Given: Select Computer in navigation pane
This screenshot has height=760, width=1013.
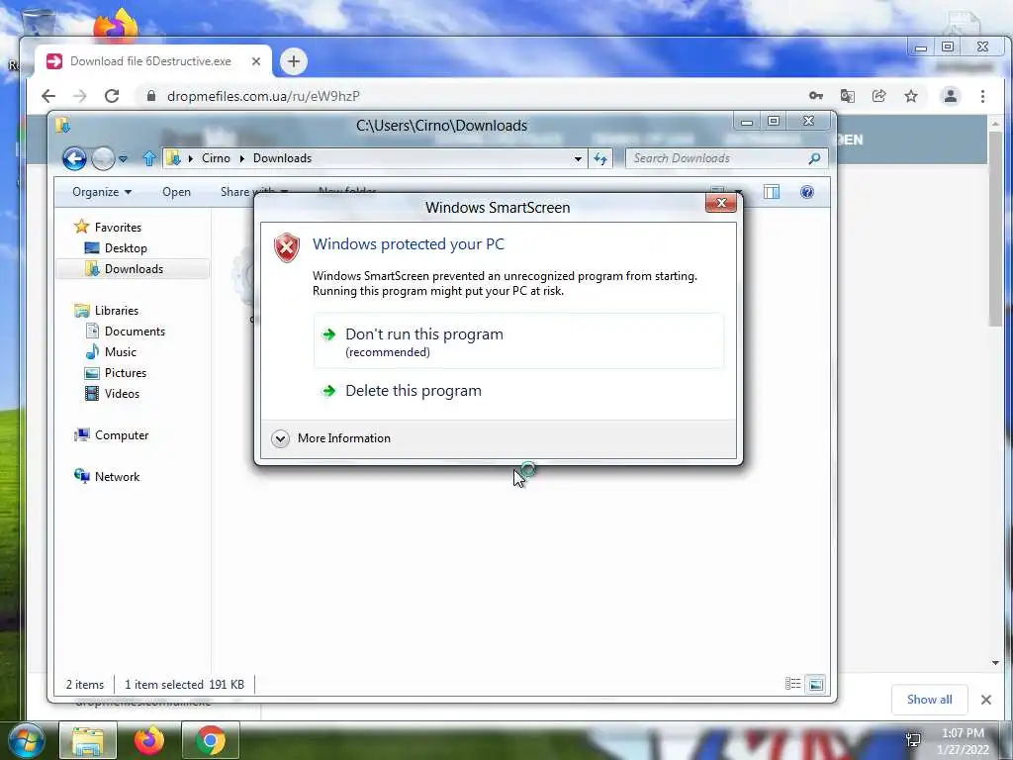Looking at the screenshot, I should tap(122, 435).
